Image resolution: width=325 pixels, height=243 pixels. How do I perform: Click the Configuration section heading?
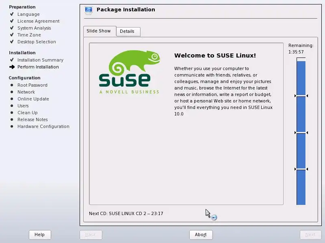24,78
